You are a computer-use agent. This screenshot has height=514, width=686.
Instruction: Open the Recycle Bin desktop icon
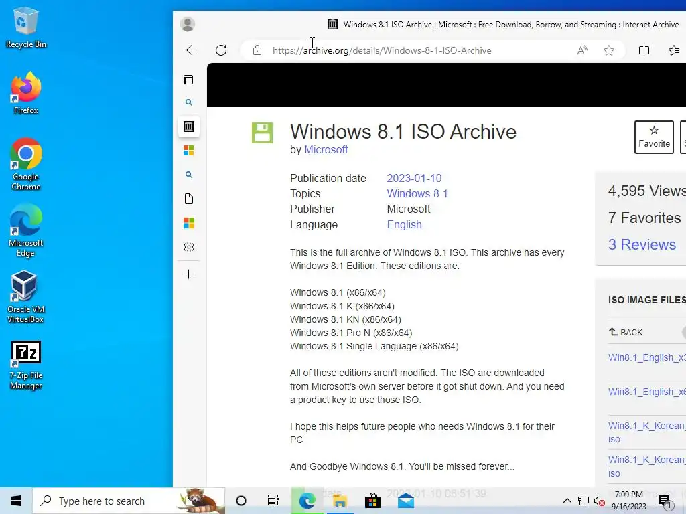tap(25, 28)
